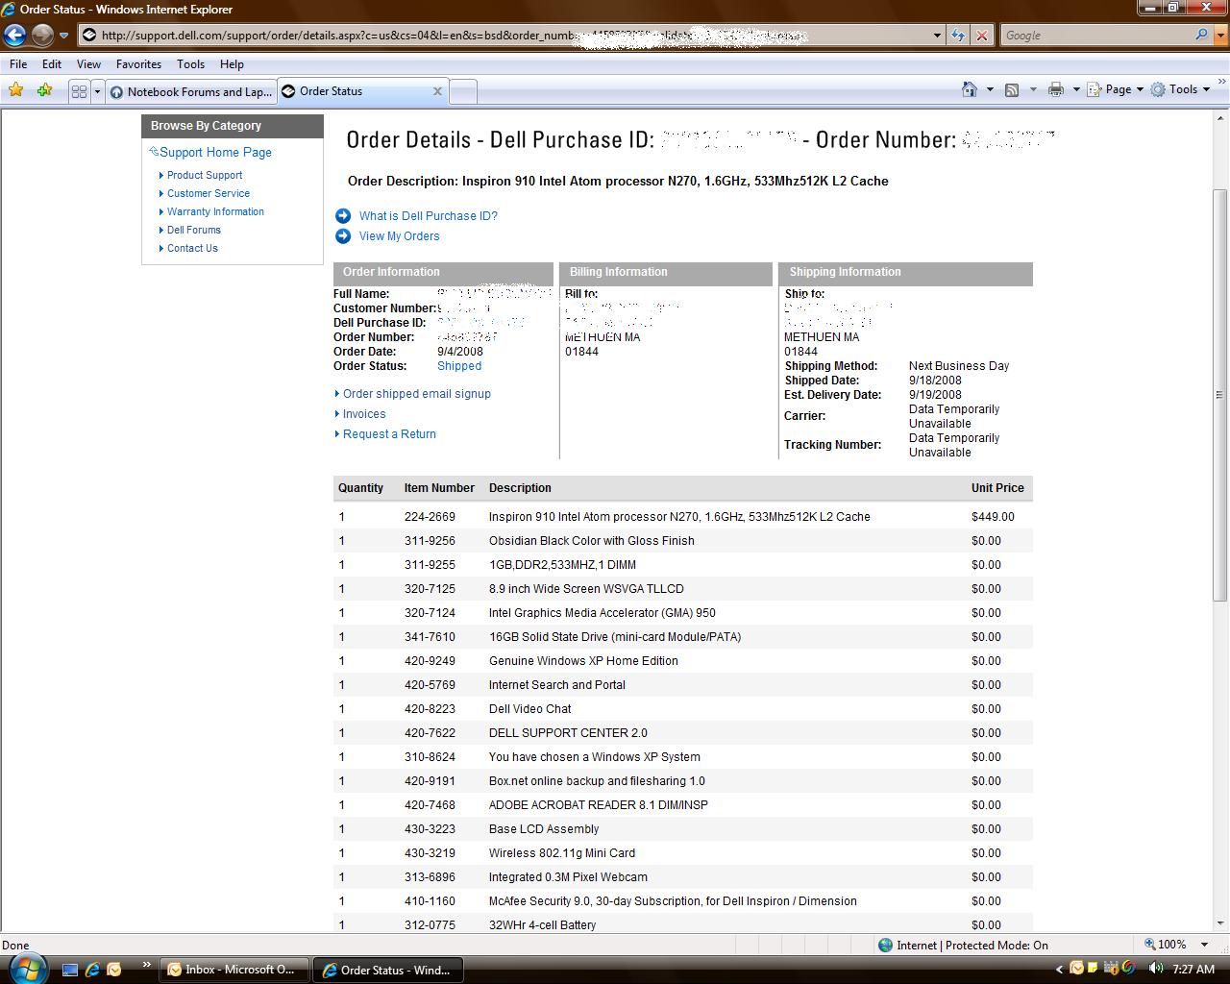Open a new blank tab
The height and width of the screenshot is (984, 1230).
pyautogui.click(x=463, y=92)
